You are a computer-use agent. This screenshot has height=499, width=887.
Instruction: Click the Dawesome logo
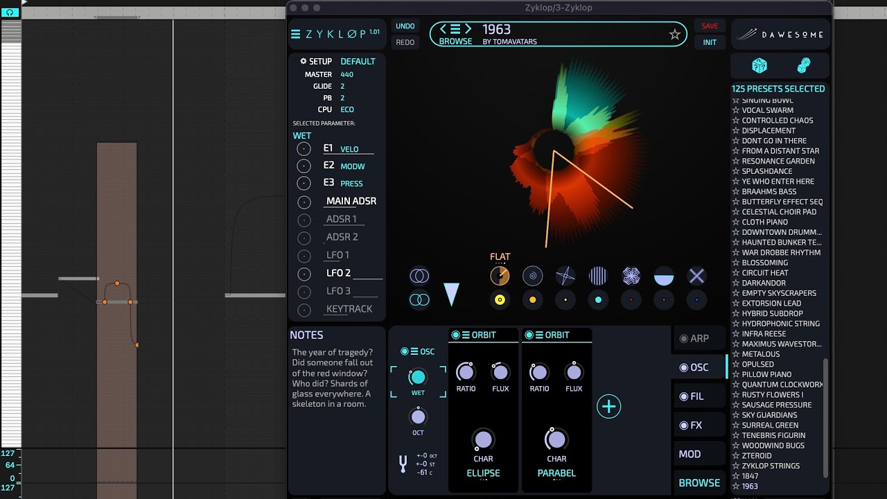click(x=780, y=34)
